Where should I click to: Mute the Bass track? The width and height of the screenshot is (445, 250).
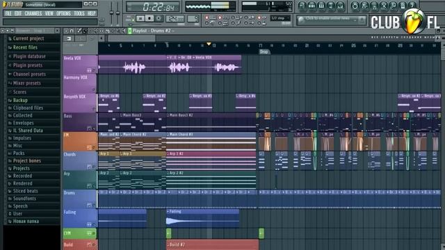tap(94, 128)
